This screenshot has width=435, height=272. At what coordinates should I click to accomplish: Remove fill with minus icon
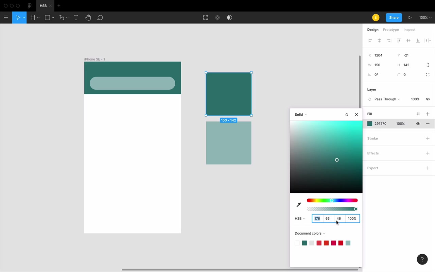click(428, 124)
